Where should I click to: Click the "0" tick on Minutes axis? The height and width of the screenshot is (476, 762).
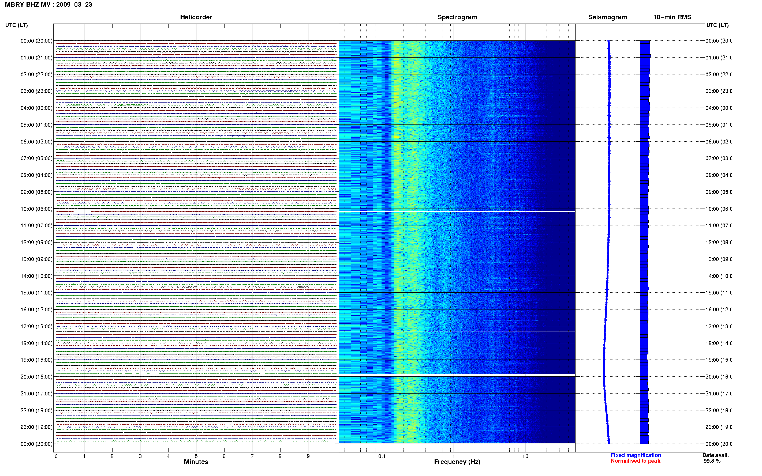(56, 456)
